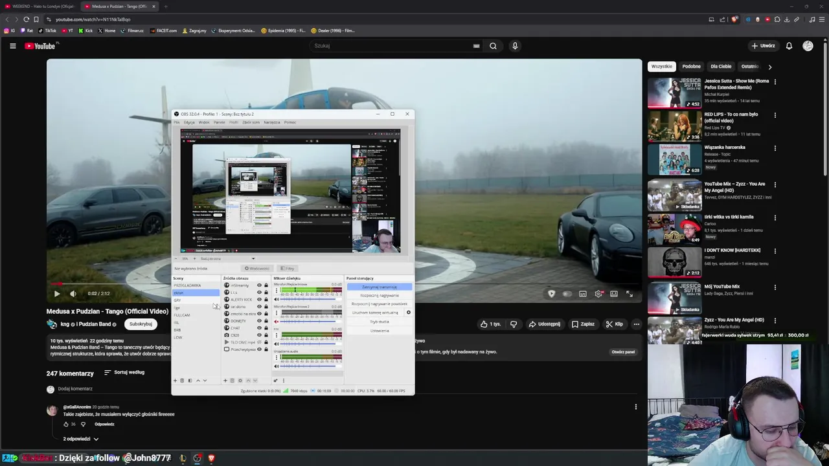
Task: Click the YouTube search magnifier button
Action: pos(493,46)
